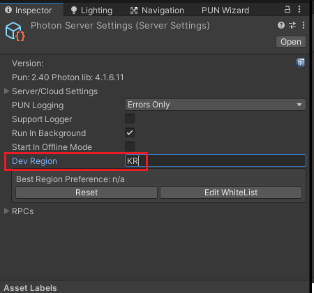This screenshot has height=293, width=314.
Task: Click the Inspector lock icon
Action: click(287, 9)
